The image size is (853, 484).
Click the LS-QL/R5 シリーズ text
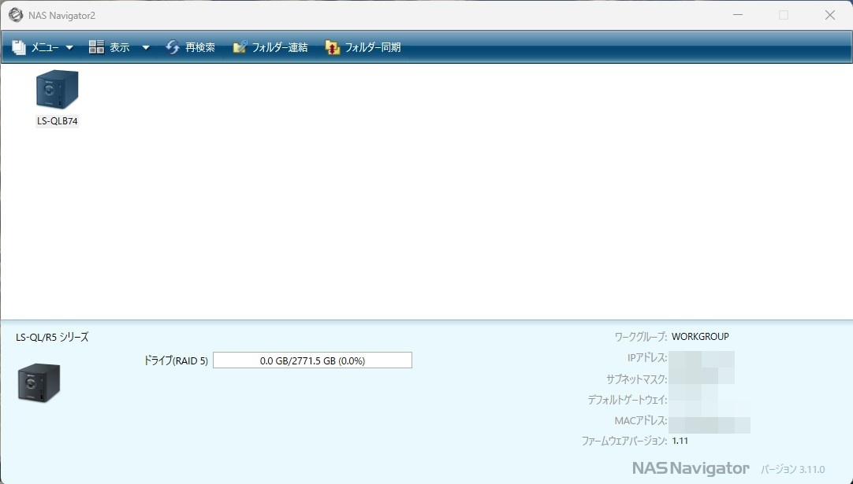point(52,338)
